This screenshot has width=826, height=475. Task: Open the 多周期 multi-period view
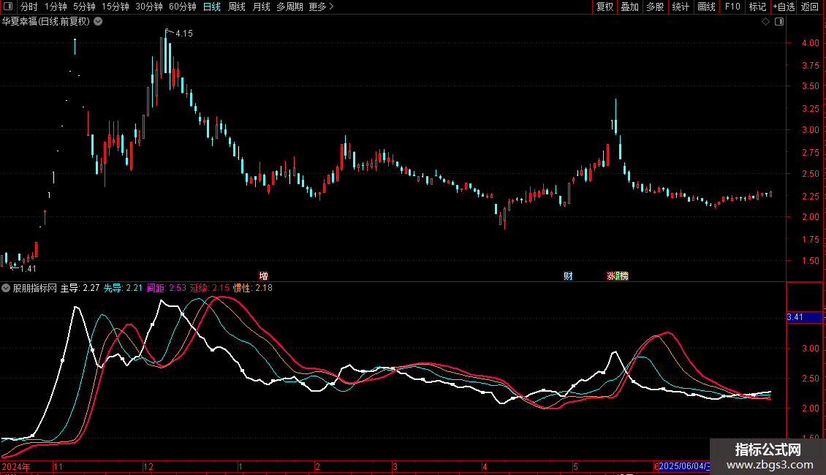tap(289, 7)
